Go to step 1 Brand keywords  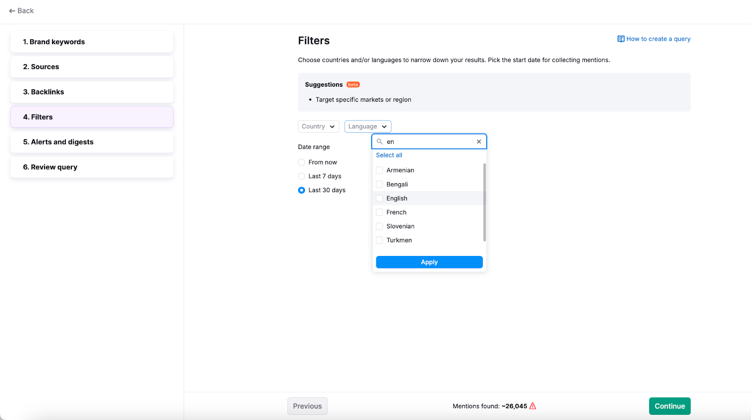point(92,42)
